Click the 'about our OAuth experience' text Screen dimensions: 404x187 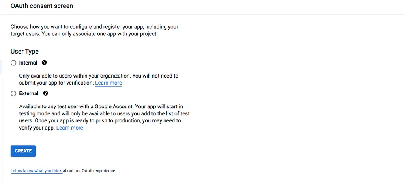pos(89,170)
